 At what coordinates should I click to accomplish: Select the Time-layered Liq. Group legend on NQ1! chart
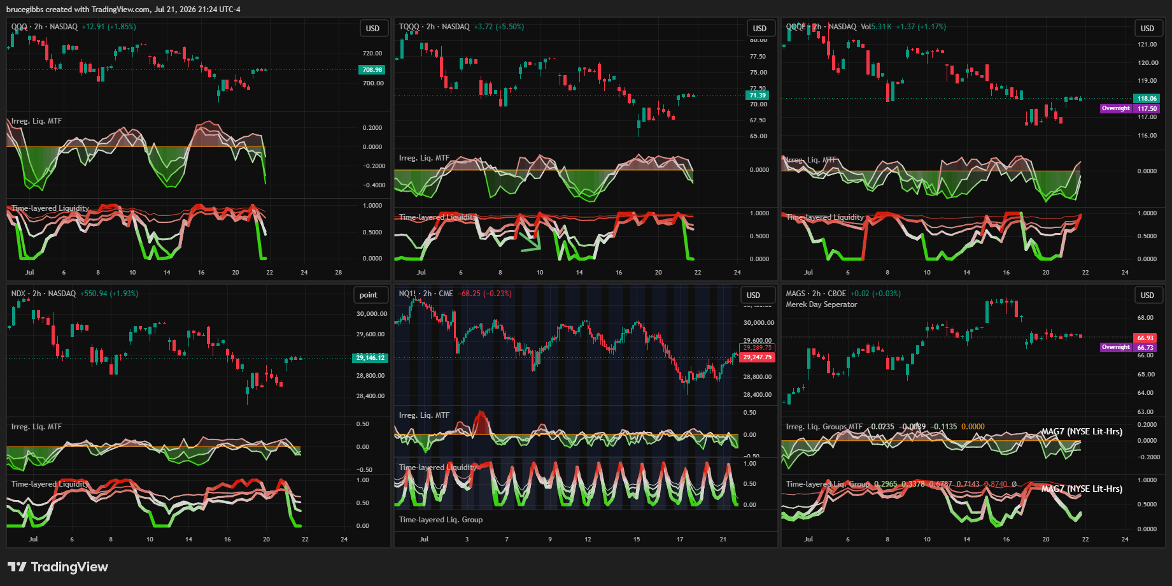point(441,520)
